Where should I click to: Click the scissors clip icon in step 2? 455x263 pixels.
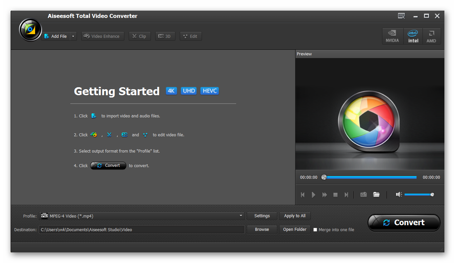(x=109, y=135)
